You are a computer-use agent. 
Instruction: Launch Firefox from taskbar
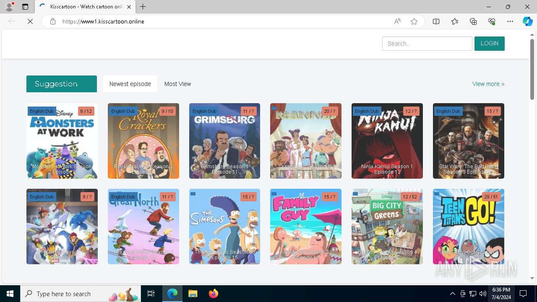[x=213, y=294]
